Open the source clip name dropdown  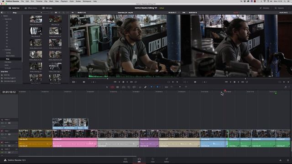pyautogui.click(x=125, y=13)
